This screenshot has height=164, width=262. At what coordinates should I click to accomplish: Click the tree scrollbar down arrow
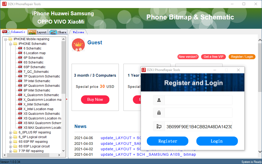pos(63,151)
